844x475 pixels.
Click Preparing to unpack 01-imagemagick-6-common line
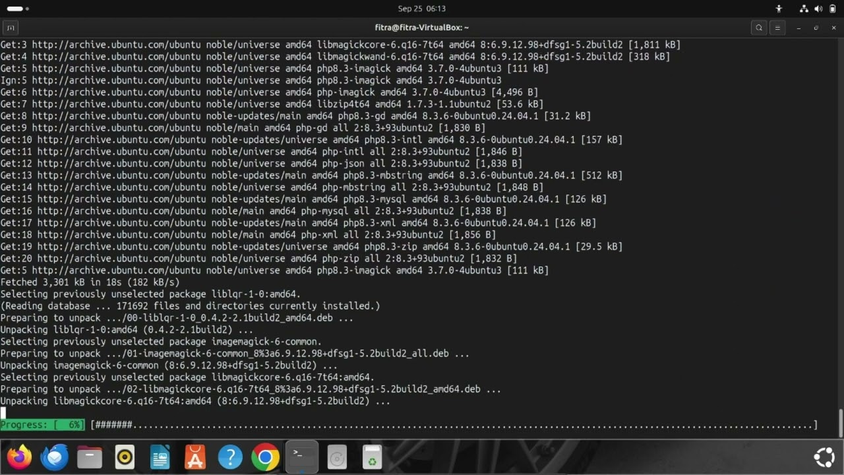235,354
